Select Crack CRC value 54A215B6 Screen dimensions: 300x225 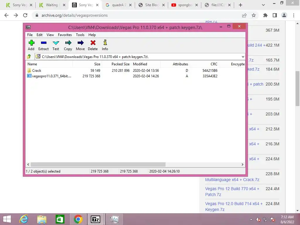click(210, 70)
